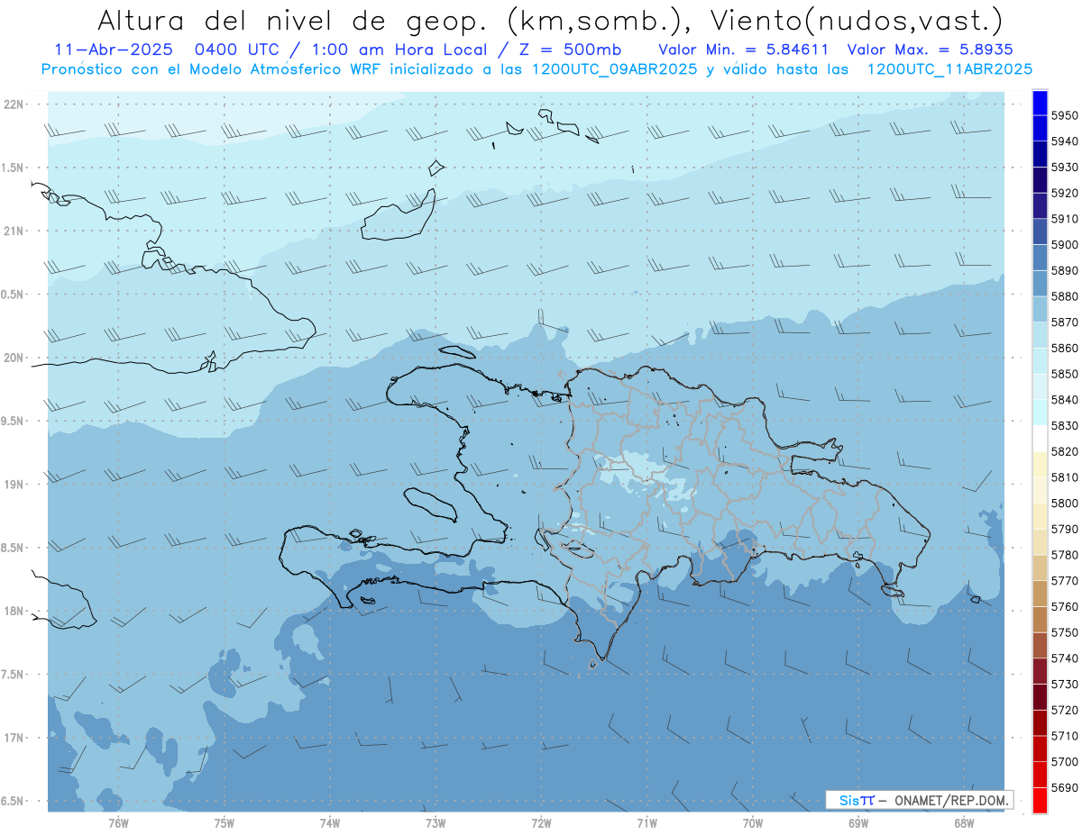Image resolution: width=1082 pixels, height=835 pixels.
Task: Click the longitude label 68W
Action: pos(964,823)
